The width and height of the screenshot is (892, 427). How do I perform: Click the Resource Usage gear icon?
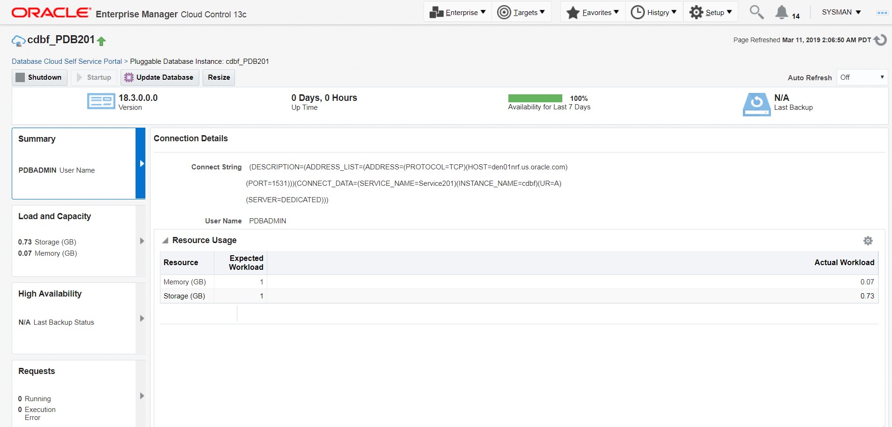coord(868,241)
